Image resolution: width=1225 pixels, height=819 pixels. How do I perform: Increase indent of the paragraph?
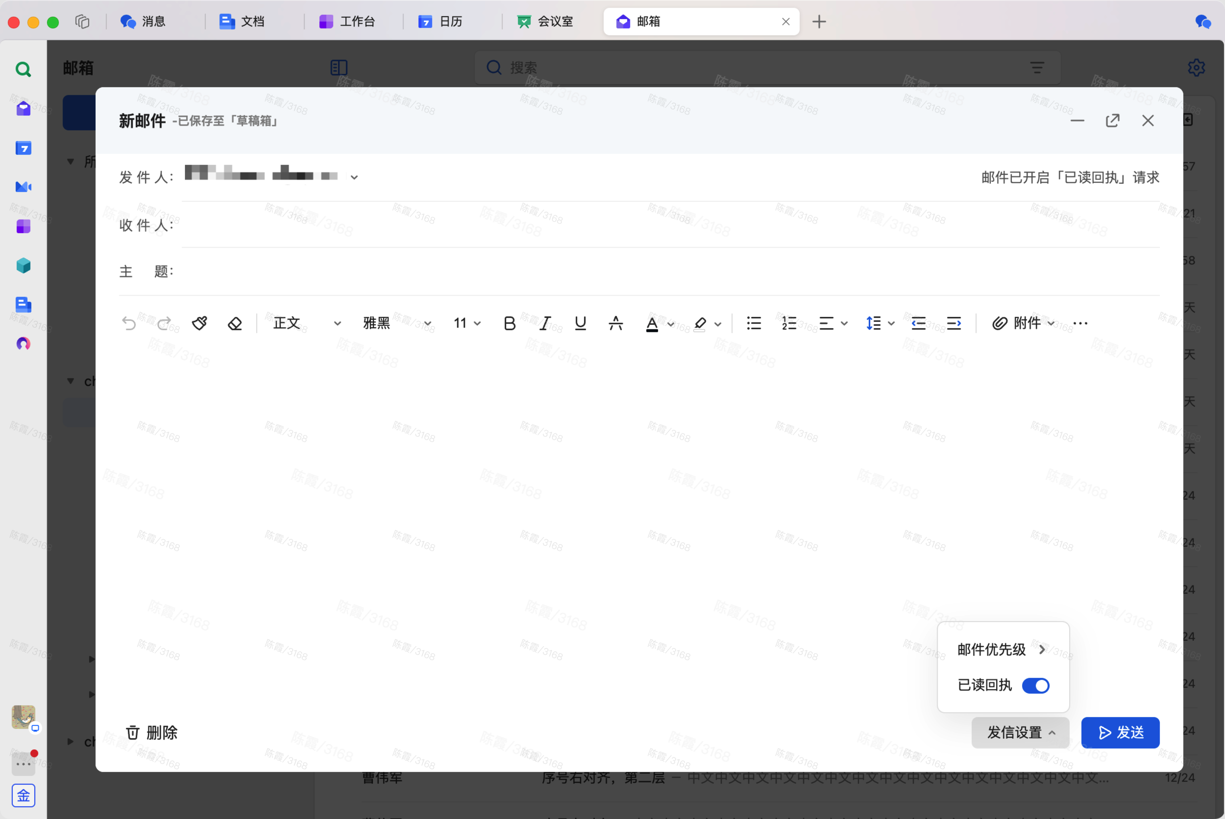coord(954,323)
